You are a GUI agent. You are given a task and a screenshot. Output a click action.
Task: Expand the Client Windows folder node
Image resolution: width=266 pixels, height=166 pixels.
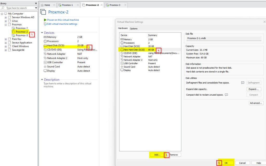pyautogui.click(x=6, y=46)
